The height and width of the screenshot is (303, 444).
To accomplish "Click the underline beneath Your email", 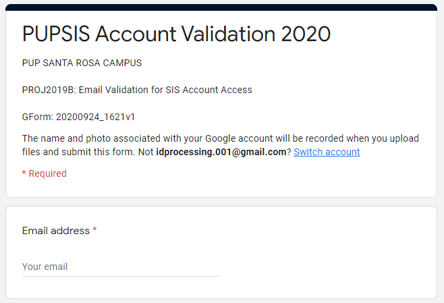I will pos(121,276).
